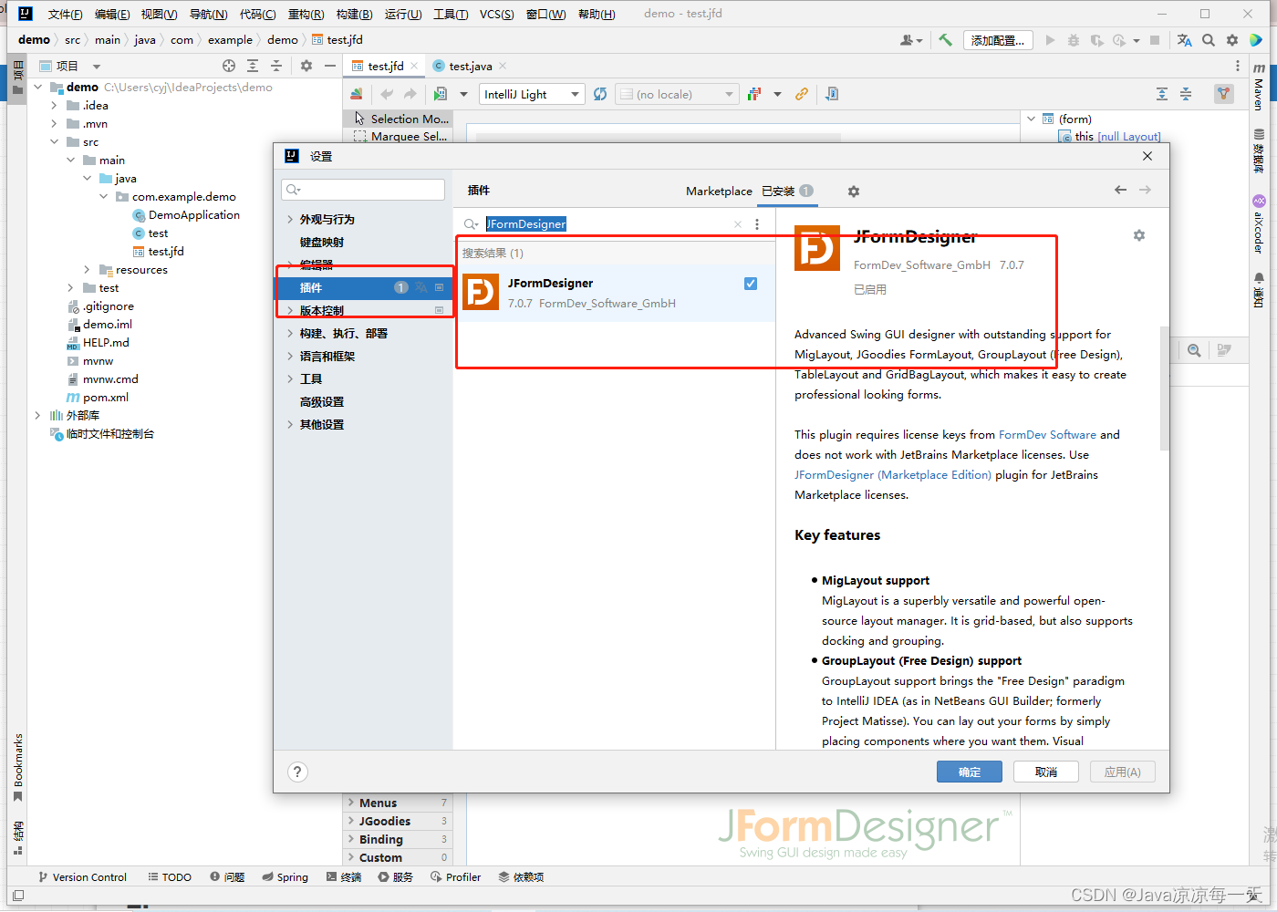This screenshot has width=1277, height=912.
Task: Click the Add Configuration button
Action: click(x=999, y=40)
